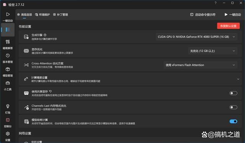Disable the 模型哈希计算 switch
245x143 pixels.
coord(233,121)
